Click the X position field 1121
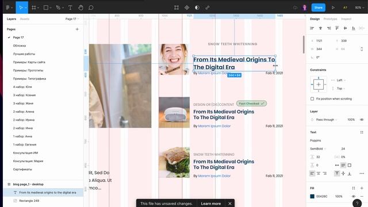Image resolution: width=368 pixels, height=207 pixels. coord(319,41)
